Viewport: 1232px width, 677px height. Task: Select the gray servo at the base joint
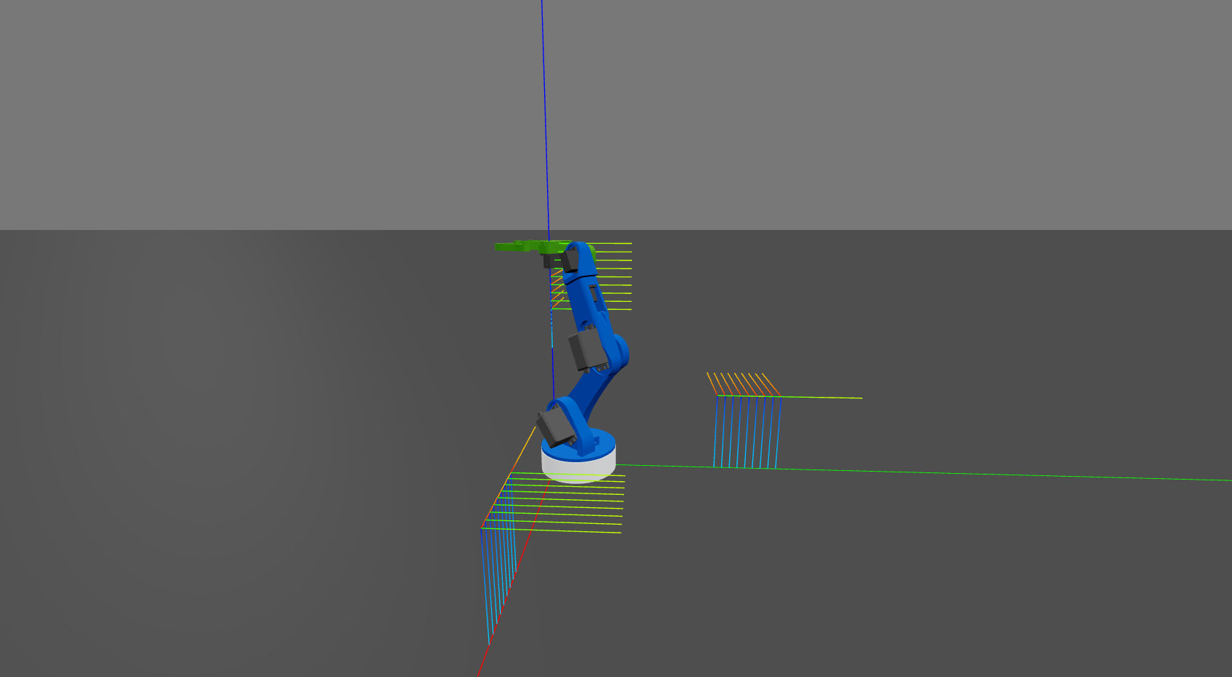(554, 426)
